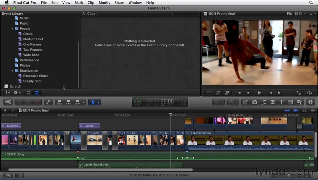Open the Retime speed menu

pyautogui.click(x=233, y=102)
